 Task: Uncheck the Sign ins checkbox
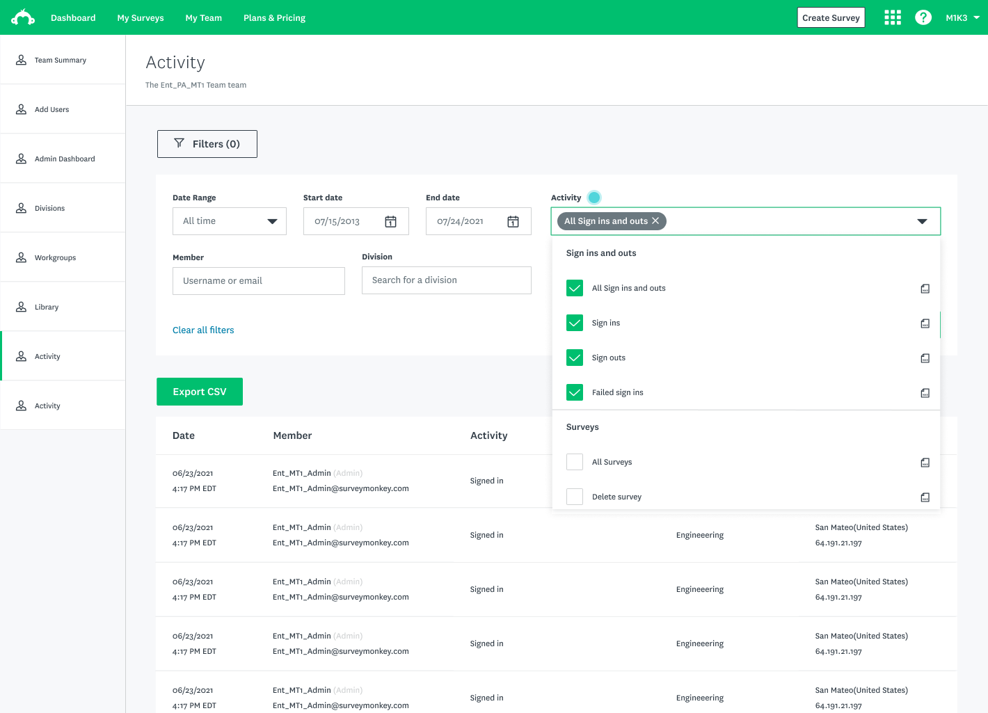click(575, 323)
